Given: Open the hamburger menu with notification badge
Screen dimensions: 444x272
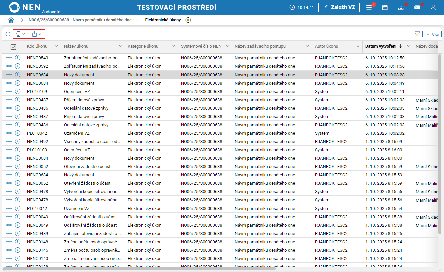Looking at the screenshot, I should (369, 7).
